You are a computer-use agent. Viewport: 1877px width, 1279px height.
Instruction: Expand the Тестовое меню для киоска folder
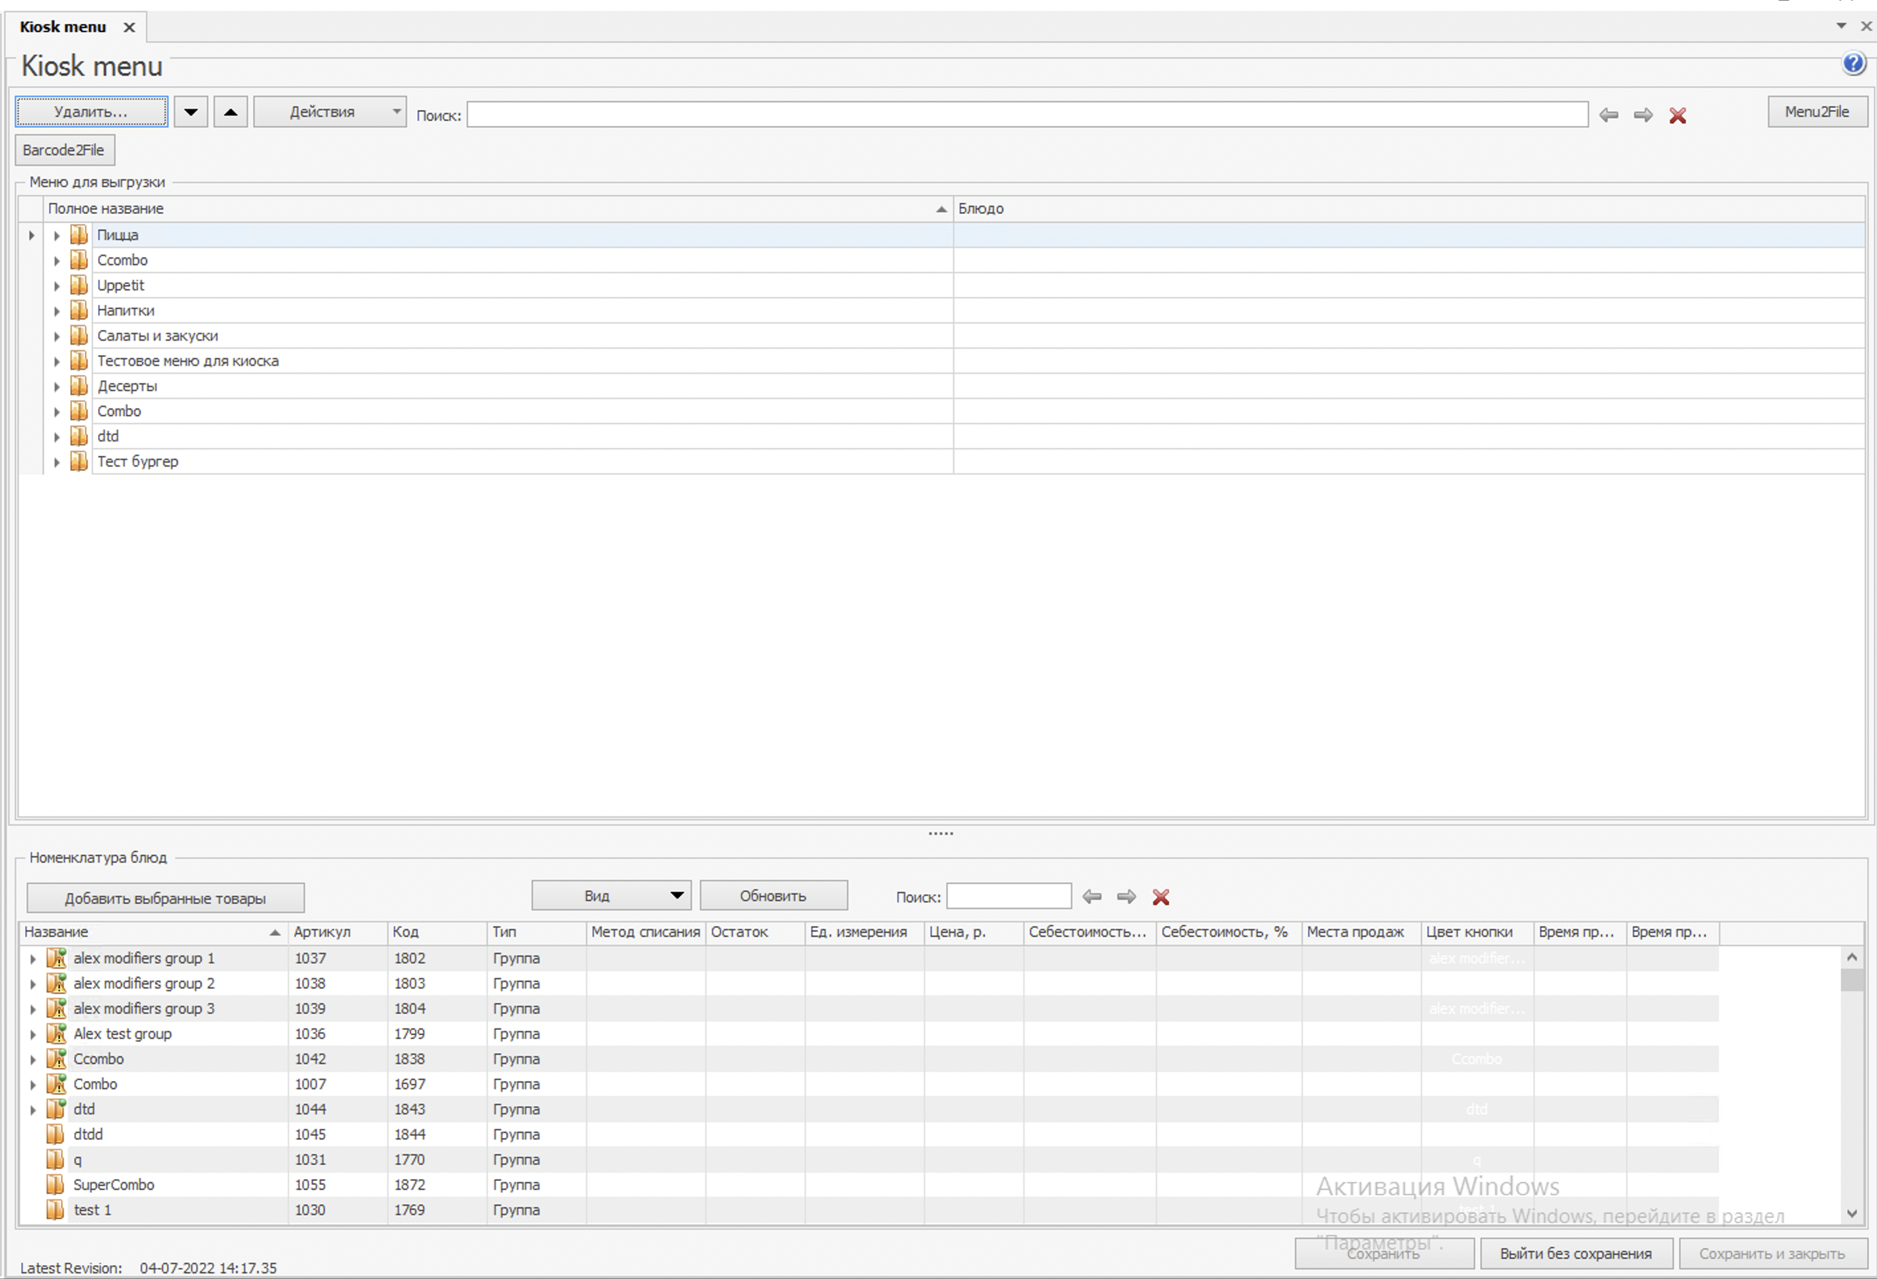[56, 361]
